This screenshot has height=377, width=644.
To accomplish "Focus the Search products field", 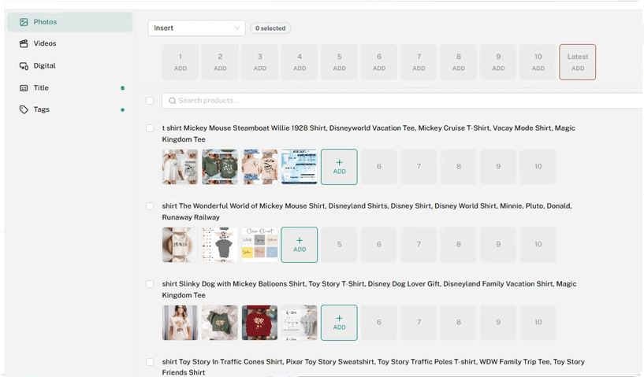I will click(403, 101).
